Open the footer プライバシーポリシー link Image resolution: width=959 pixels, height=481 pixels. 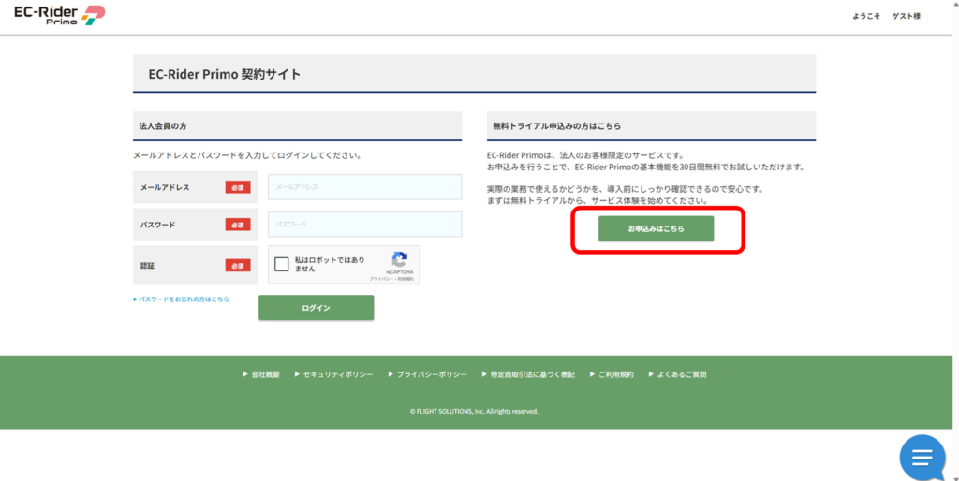point(431,374)
